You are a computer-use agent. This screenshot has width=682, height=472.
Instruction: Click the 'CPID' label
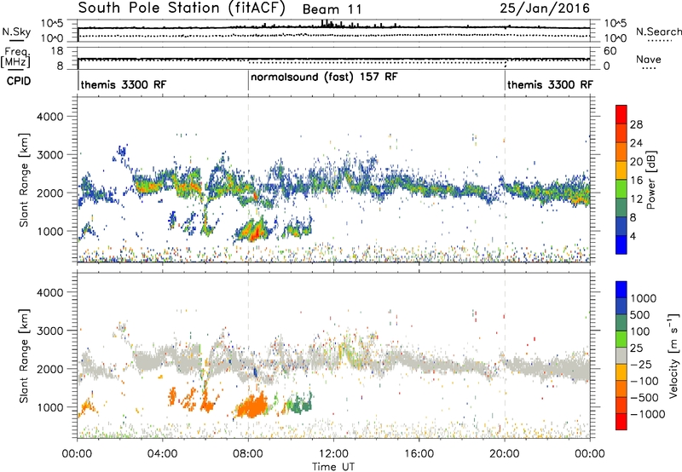pos(19,81)
